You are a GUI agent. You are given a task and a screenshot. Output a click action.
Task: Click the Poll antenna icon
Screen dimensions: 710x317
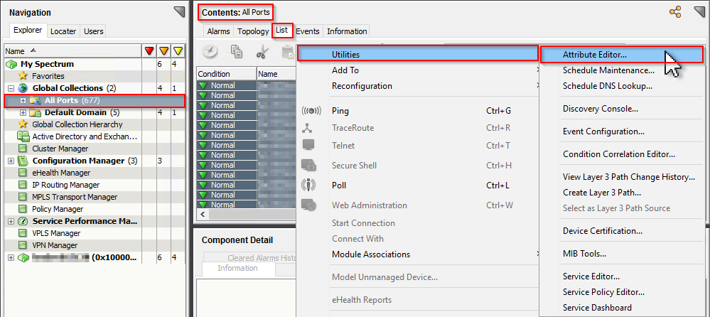(x=308, y=185)
